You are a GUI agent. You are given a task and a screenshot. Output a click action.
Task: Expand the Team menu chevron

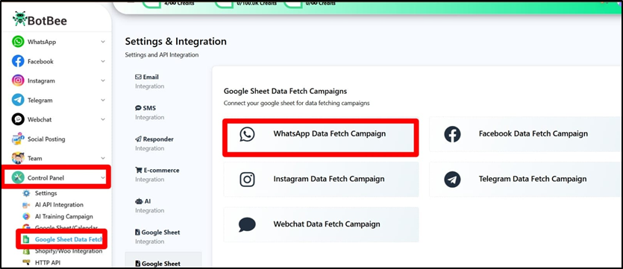pyautogui.click(x=103, y=158)
